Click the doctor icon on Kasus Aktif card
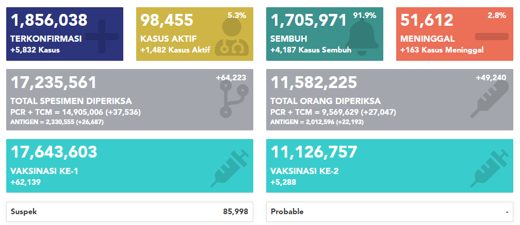The width and height of the screenshot is (520, 225). point(232,37)
